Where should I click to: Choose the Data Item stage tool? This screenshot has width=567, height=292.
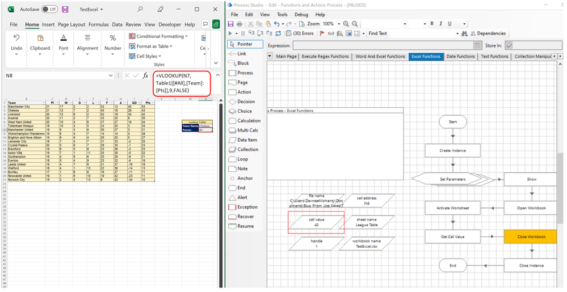[247, 140]
